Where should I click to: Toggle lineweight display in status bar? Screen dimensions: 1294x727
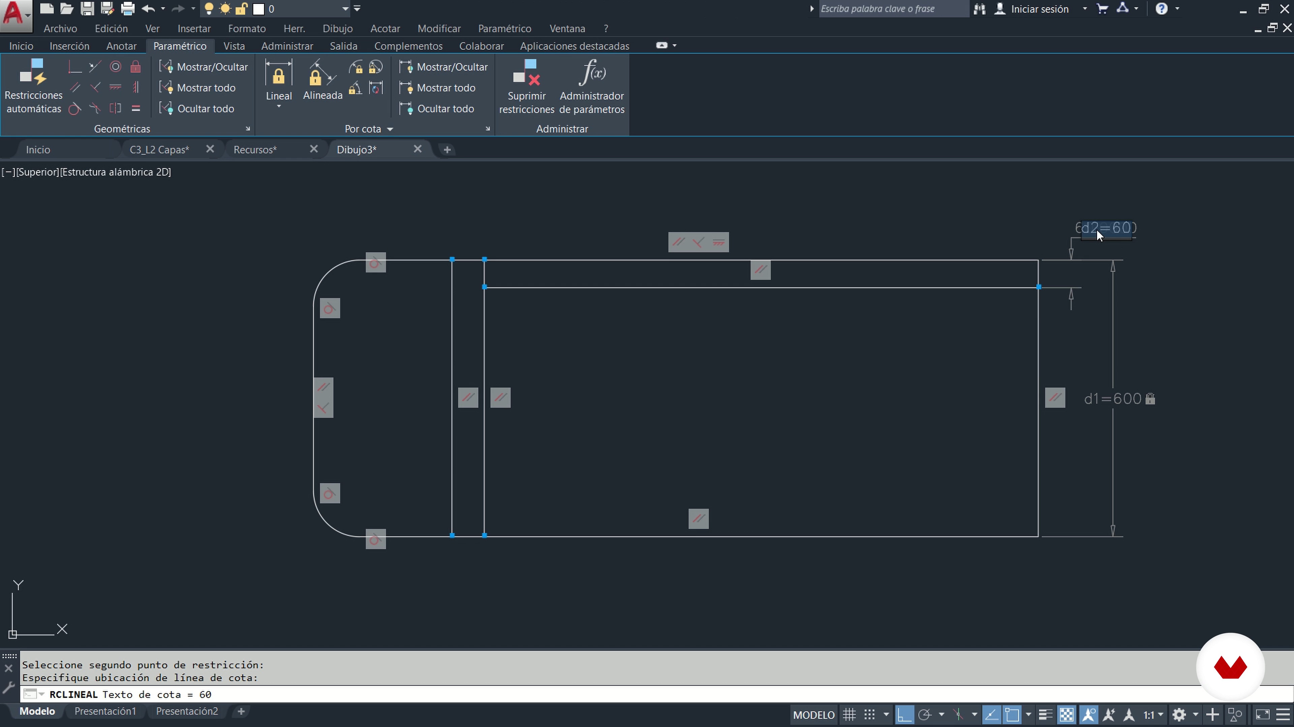click(x=1045, y=715)
